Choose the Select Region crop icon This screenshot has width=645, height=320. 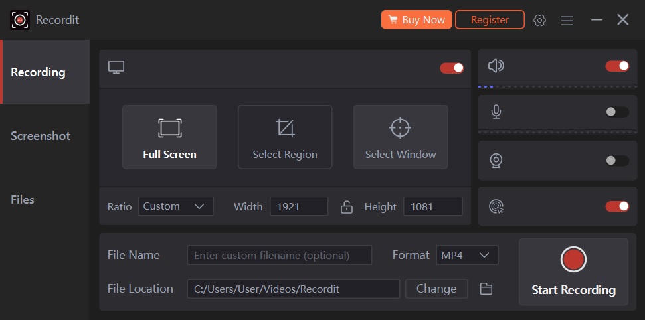[x=285, y=128]
